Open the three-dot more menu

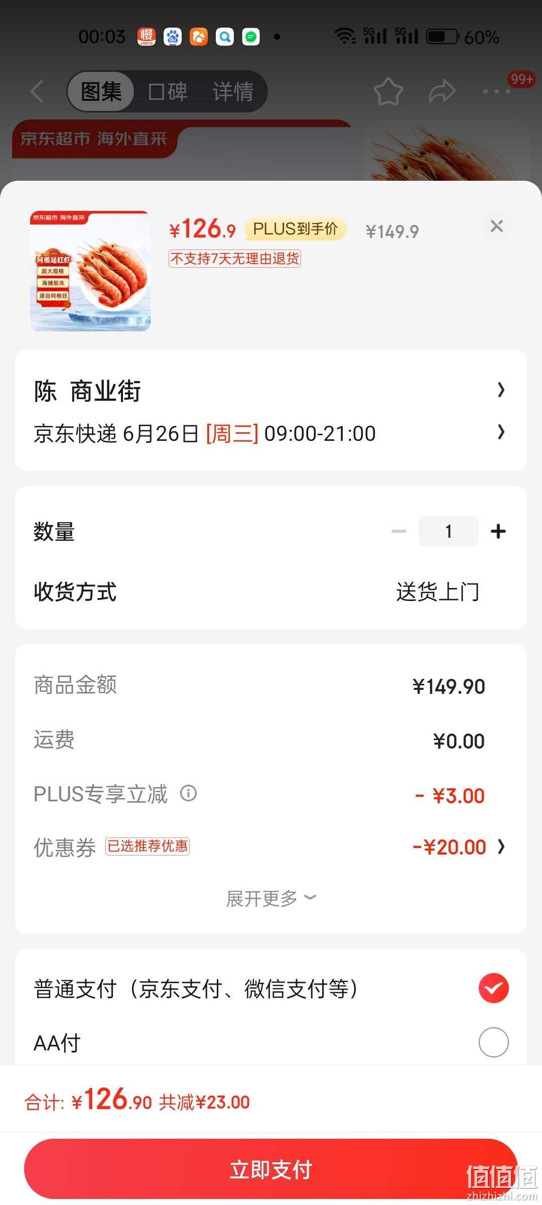[x=497, y=91]
